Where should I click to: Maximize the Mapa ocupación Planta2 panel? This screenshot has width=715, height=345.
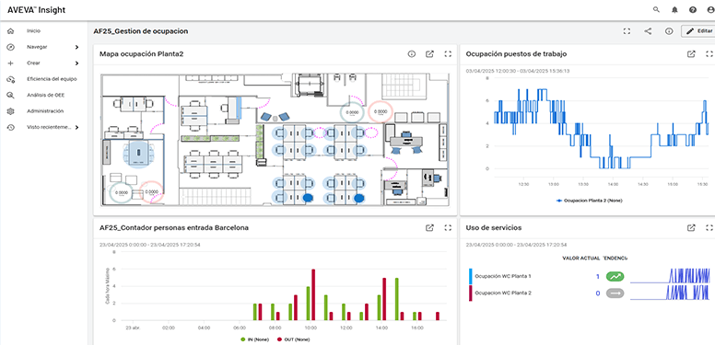coord(448,54)
